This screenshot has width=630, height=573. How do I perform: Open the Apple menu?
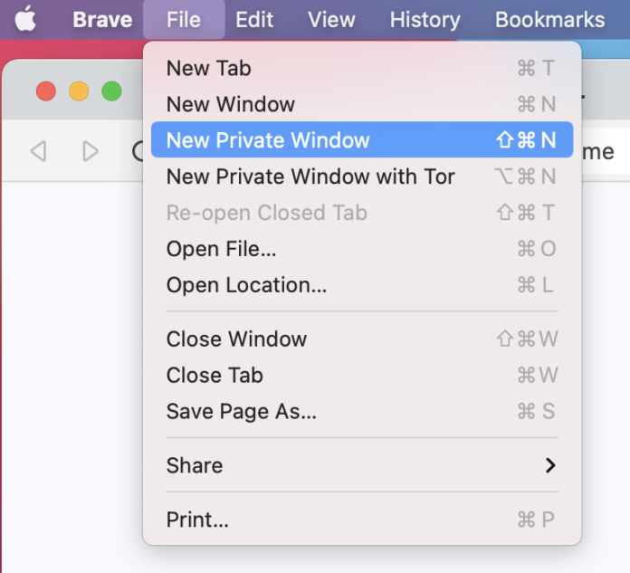(x=25, y=19)
